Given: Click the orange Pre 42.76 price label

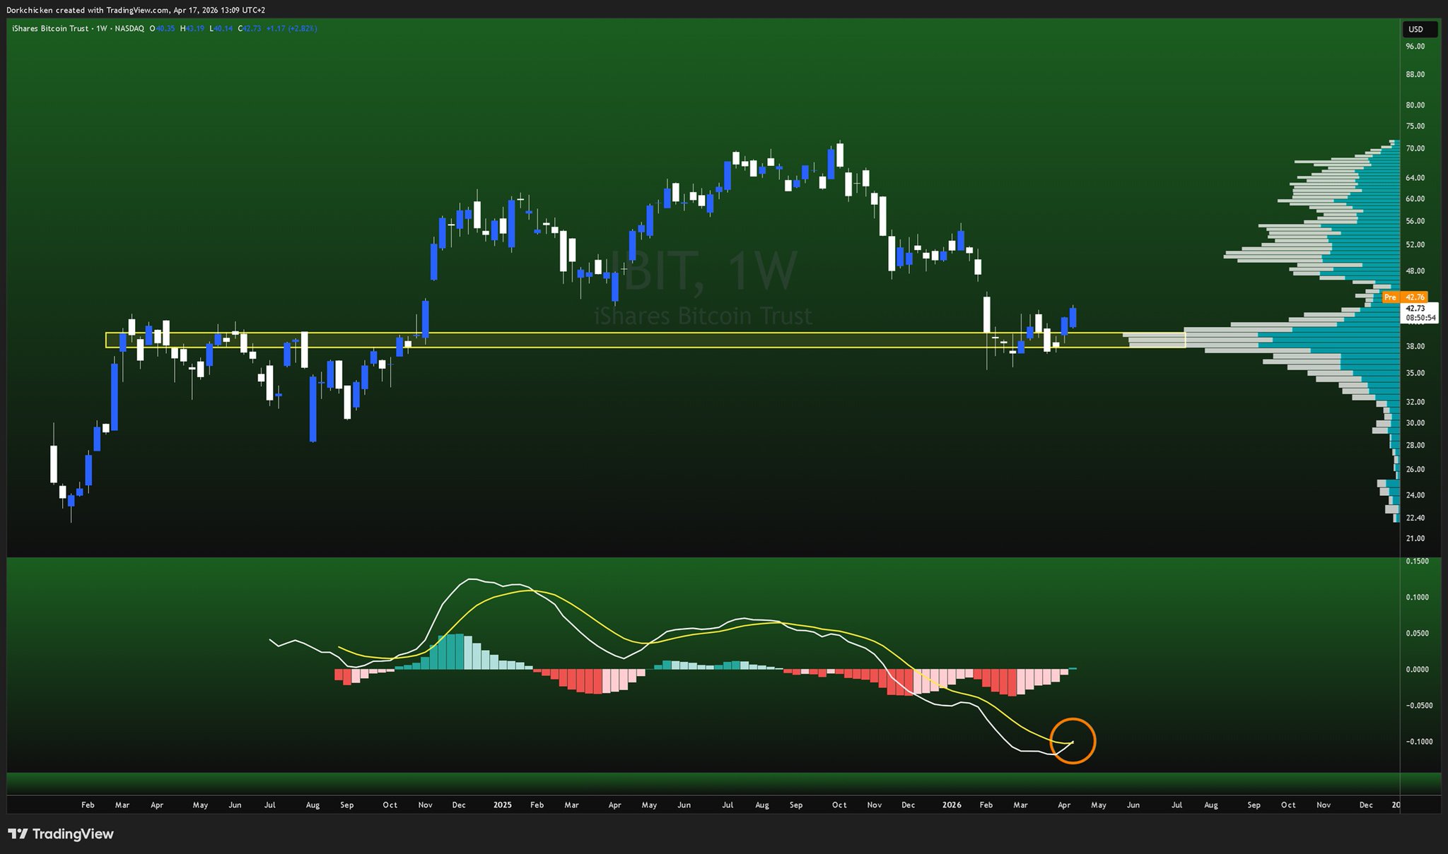Looking at the screenshot, I should [1404, 297].
